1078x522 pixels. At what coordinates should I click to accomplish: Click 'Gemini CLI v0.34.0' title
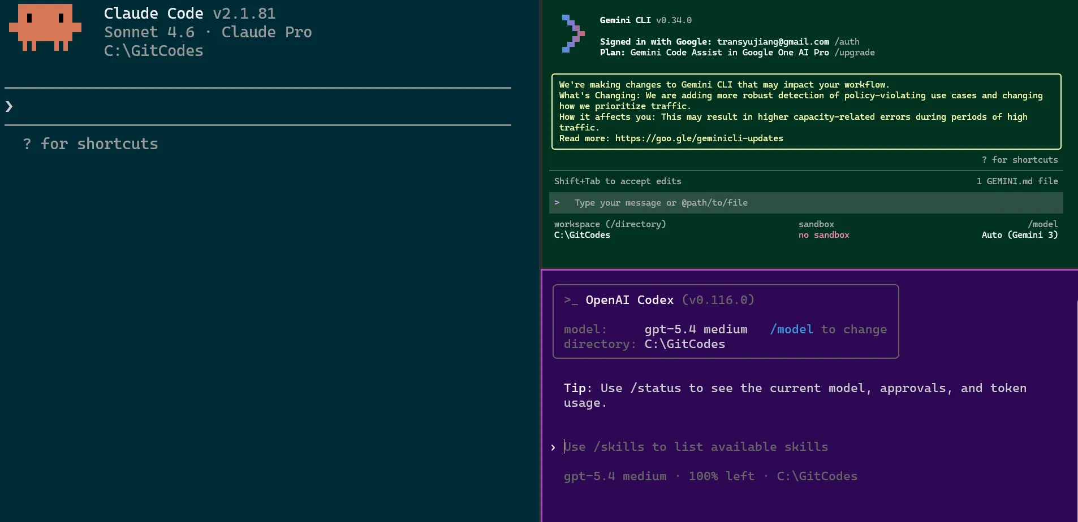pyautogui.click(x=645, y=20)
